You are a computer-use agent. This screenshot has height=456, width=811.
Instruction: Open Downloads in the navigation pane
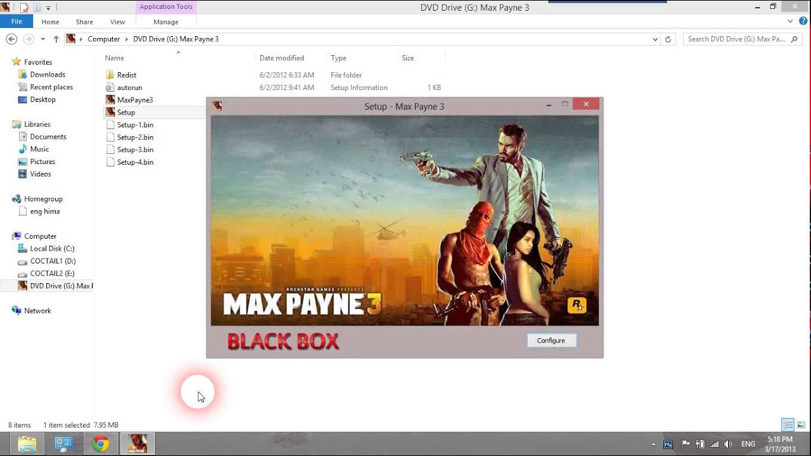click(x=48, y=75)
